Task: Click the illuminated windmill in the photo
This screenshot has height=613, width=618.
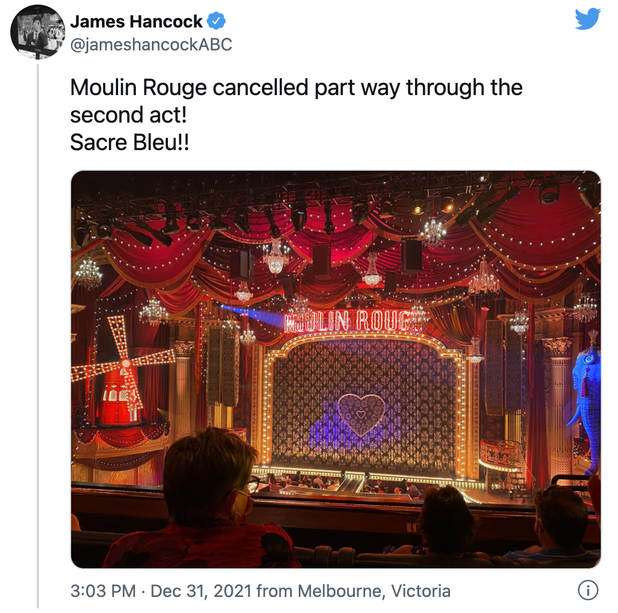Action: coord(123,371)
